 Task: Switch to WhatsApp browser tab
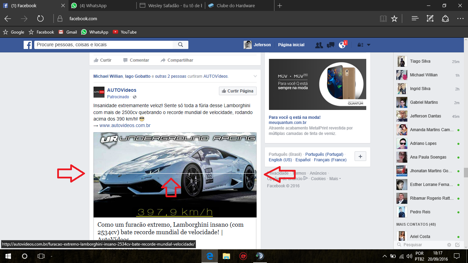pos(102,6)
